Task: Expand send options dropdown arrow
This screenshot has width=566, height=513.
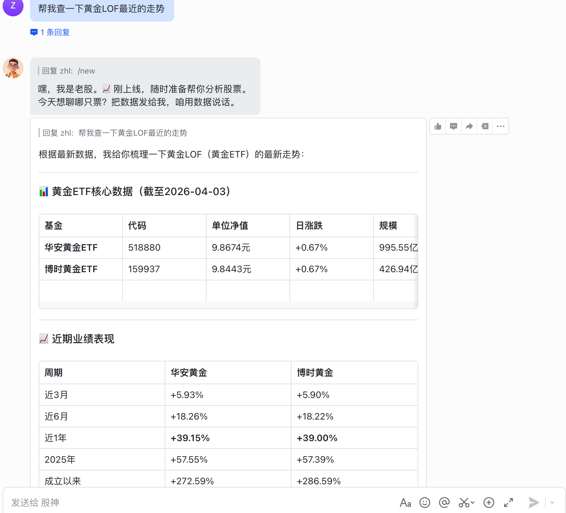Action: pos(552,503)
